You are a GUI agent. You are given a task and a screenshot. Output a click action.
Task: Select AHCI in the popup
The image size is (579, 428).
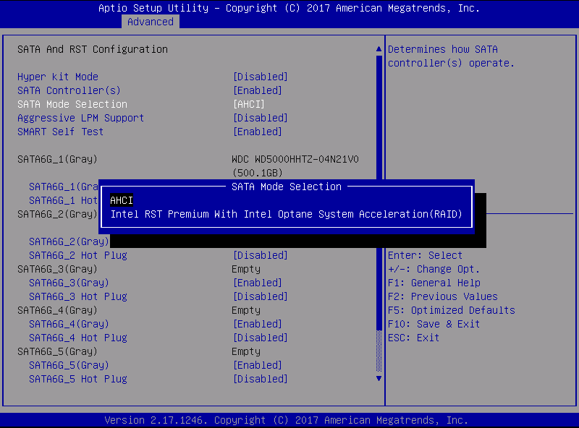(122, 200)
